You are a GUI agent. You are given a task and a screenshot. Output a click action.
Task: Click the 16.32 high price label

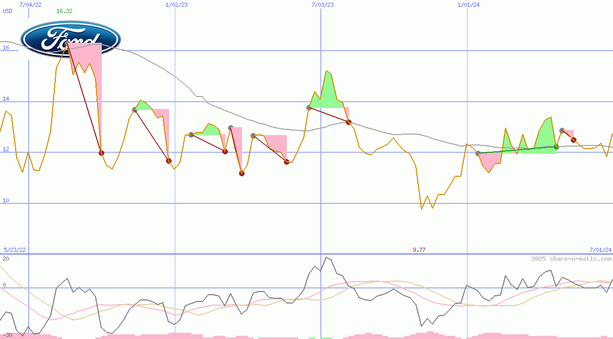pos(64,11)
